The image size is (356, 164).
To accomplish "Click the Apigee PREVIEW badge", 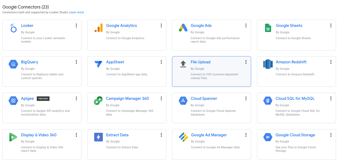I will (43, 99).
